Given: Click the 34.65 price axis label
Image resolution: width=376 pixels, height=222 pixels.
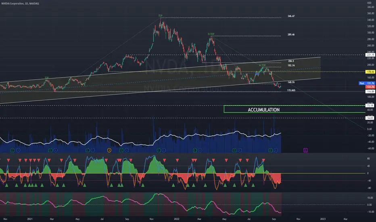Looking at the screenshot, I should click(370, 118).
